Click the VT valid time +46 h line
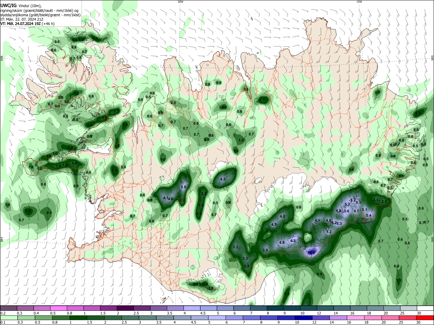This screenshot has height=325, width=434. [27, 24]
